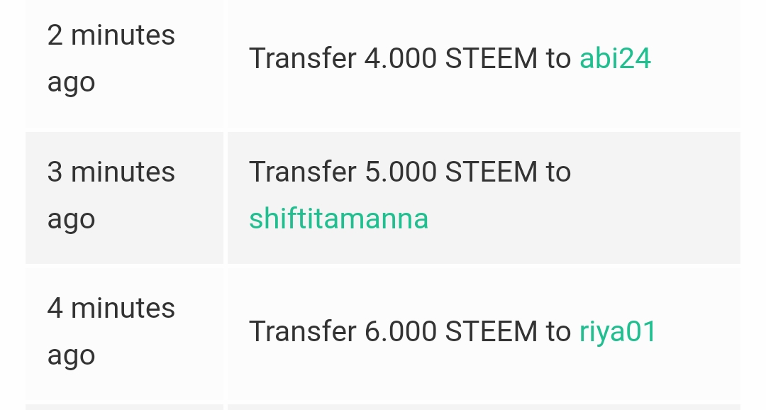Click "STEEM" in the 5.000 transfer row
The width and height of the screenshot is (766, 410).
(491, 172)
